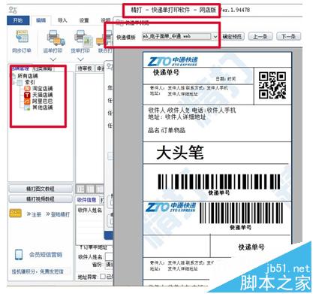This screenshot has height=294, width=313.
Task: Select the 货单打印 invoice print icon
Action: pos(83,38)
